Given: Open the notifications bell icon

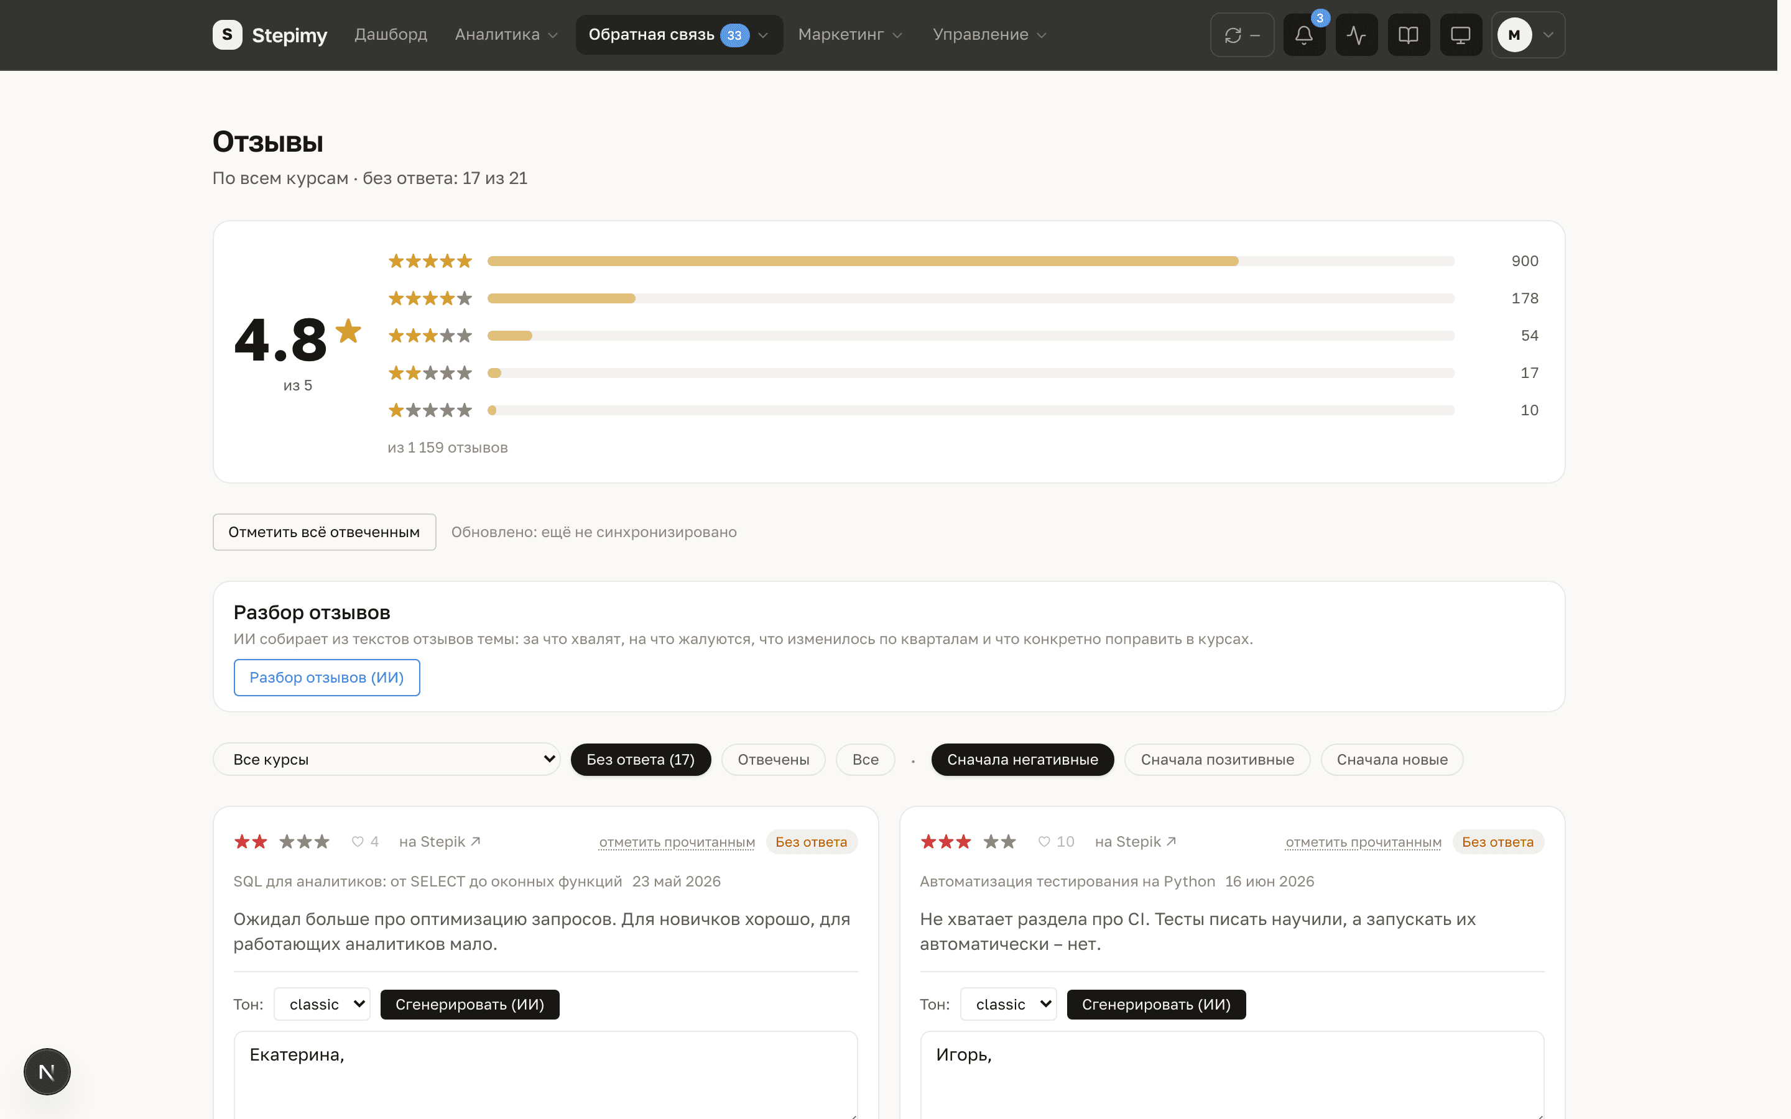Looking at the screenshot, I should click(1304, 35).
